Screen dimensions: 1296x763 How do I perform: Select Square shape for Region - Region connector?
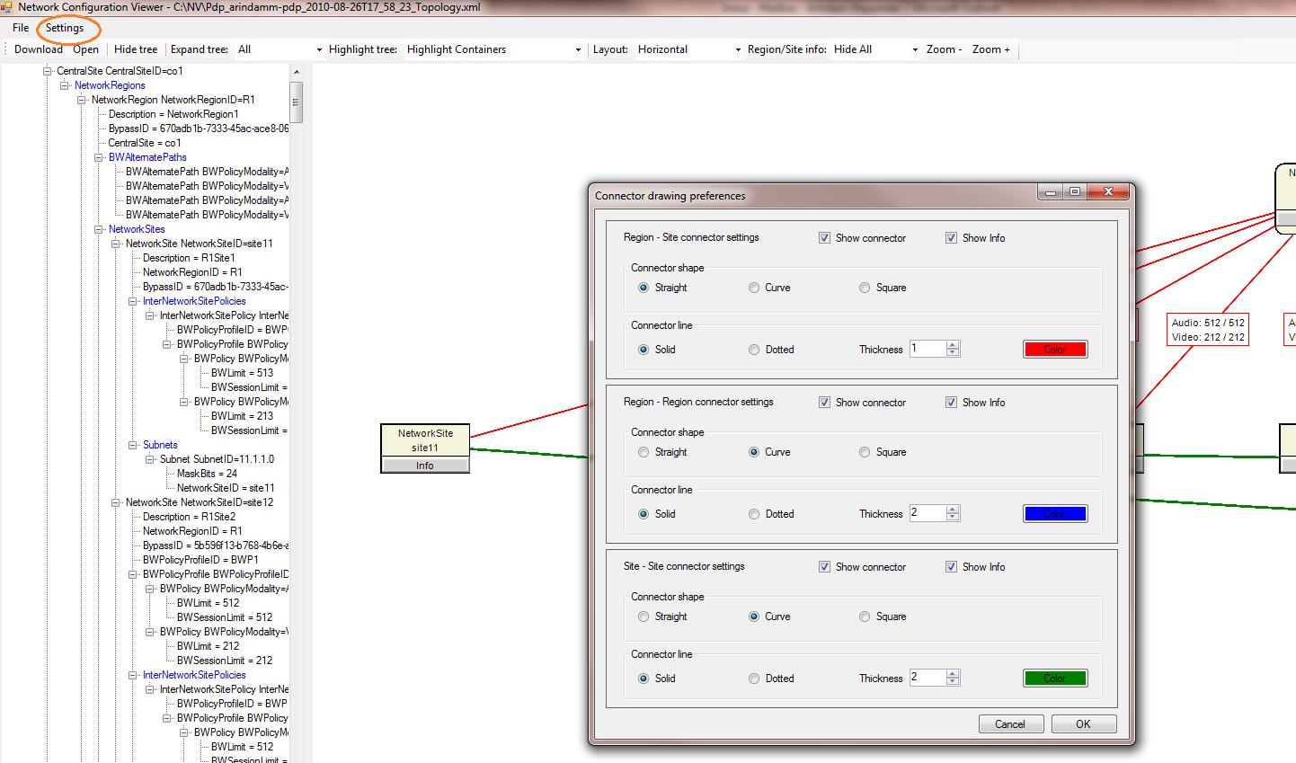[865, 452]
